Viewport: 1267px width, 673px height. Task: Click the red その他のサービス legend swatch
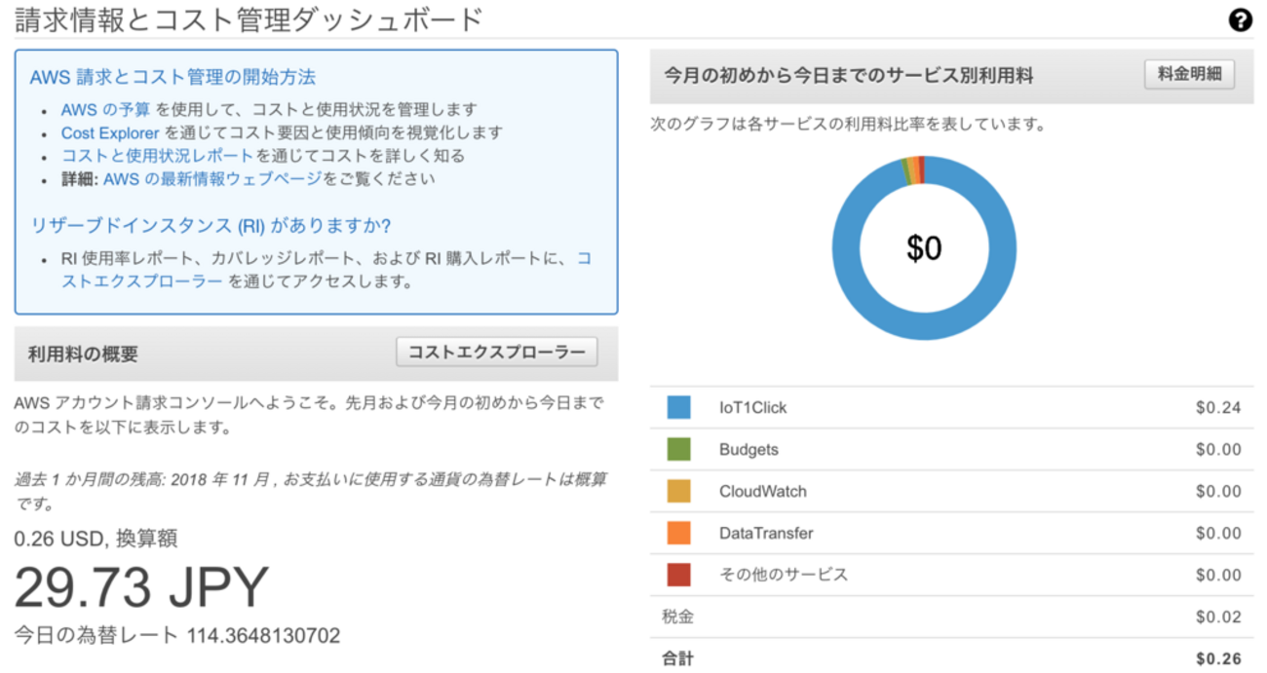click(x=678, y=575)
